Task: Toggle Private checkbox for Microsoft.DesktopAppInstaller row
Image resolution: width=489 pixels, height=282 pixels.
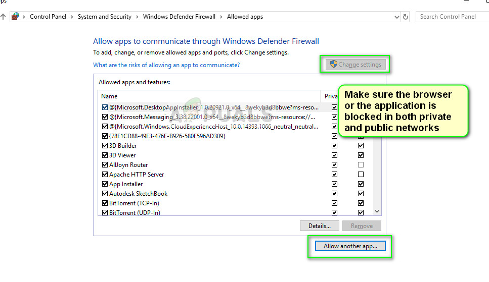Action: coord(334,107)
